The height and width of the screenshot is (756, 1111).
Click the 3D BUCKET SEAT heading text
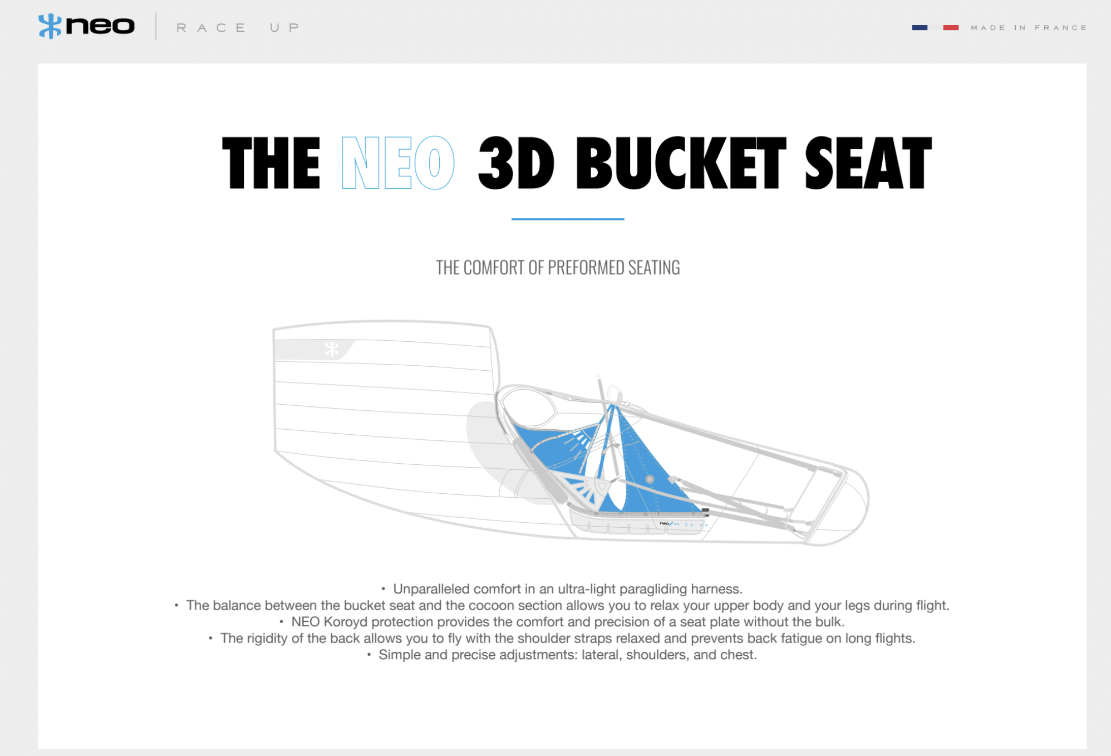coord(704,163)
